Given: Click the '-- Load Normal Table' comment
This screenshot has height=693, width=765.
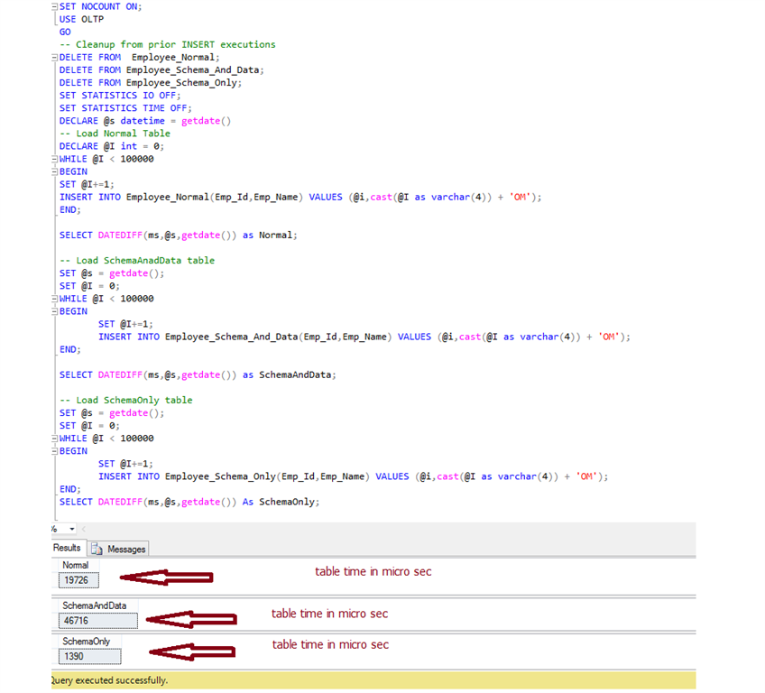Looking at the screenshot, I should [x=115, y=134].
